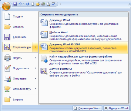Click the floppy disk icon beside Сохранить
The height and width of the screenshot is (111, 131).
click(x=7, y=37)
